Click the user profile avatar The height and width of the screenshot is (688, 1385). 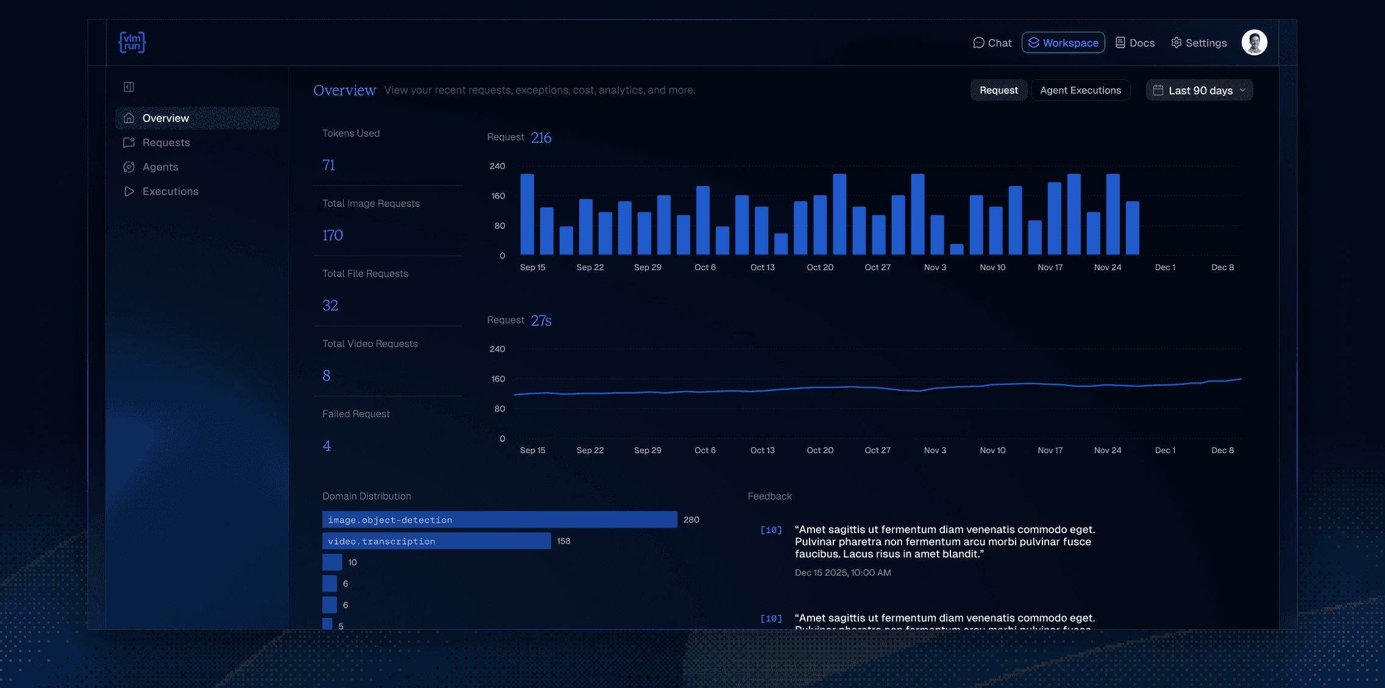click(x=1254, y=43)
